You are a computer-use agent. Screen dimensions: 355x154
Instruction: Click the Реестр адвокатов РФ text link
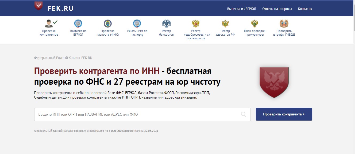[x=225, y=33]
